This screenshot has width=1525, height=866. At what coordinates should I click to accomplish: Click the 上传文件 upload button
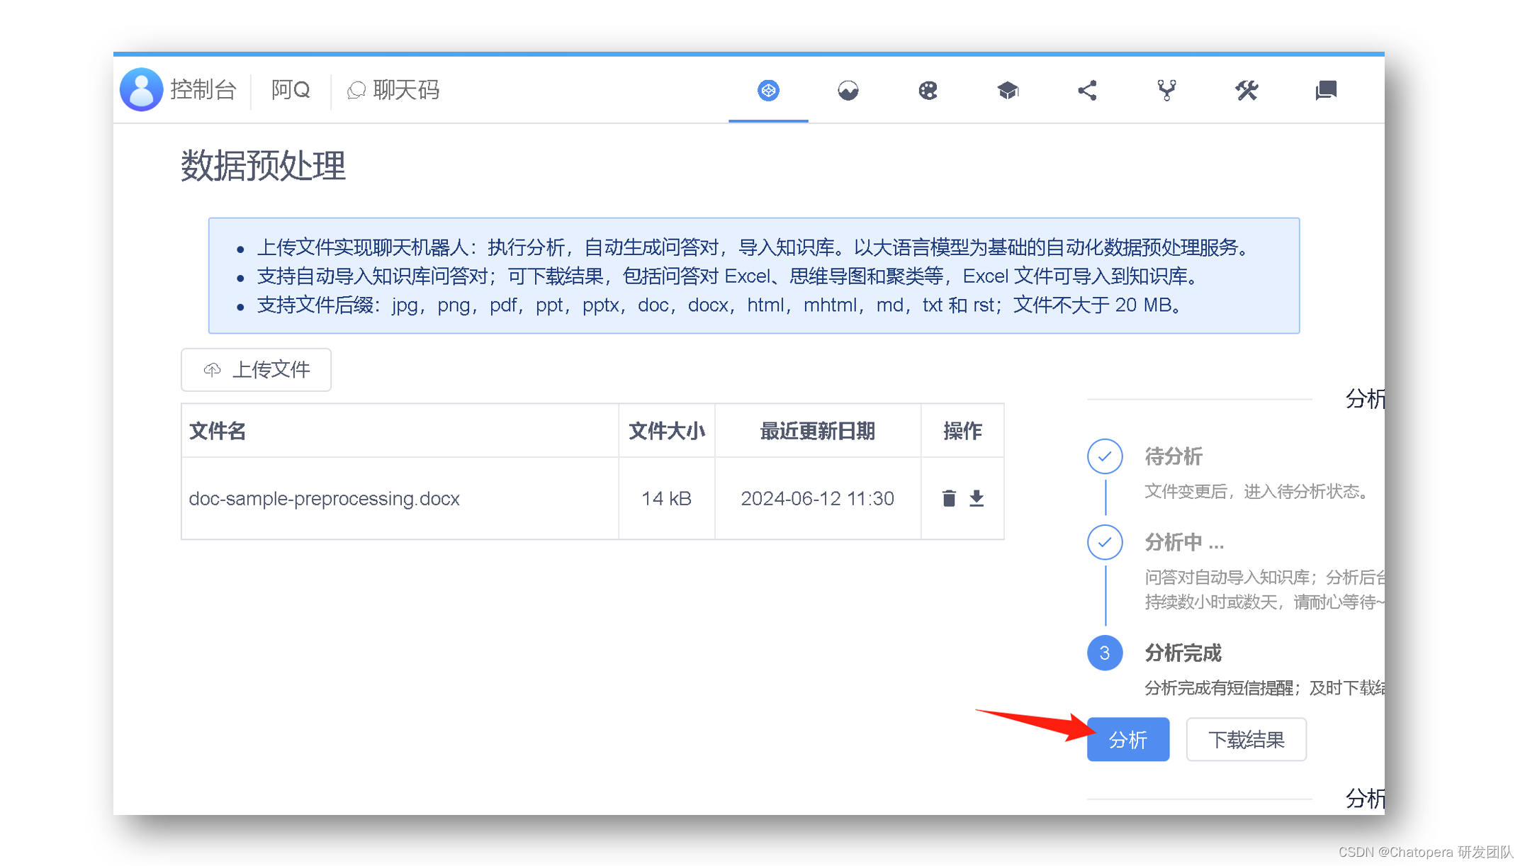[257, 369]
